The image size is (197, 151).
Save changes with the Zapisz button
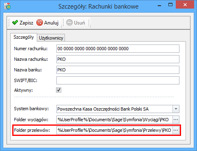[x=22, y=22]
